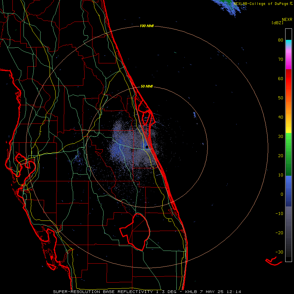
Task: Click the Lake Okeechobee outline on map
Action: pyautogui.click(x=135, y=232)
